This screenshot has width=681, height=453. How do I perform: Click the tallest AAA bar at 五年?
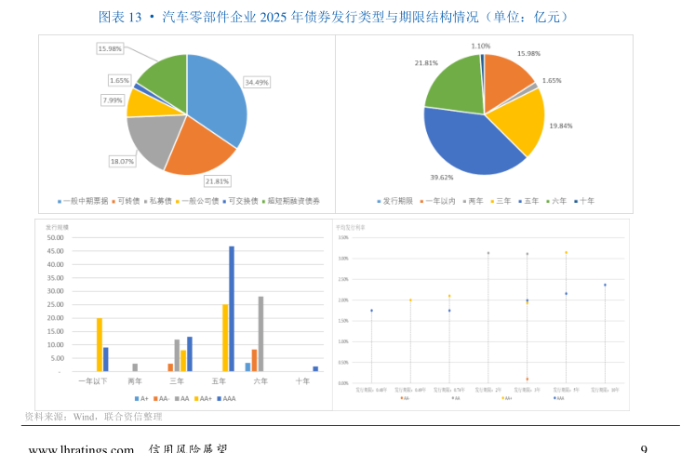(232, 309)
